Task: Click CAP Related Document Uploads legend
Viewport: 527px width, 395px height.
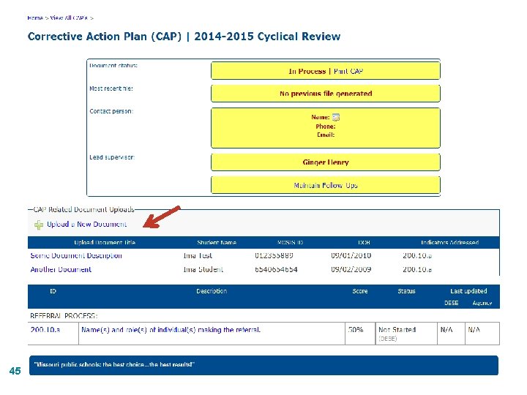Action: pyautogui.click(x=83, y=210)
